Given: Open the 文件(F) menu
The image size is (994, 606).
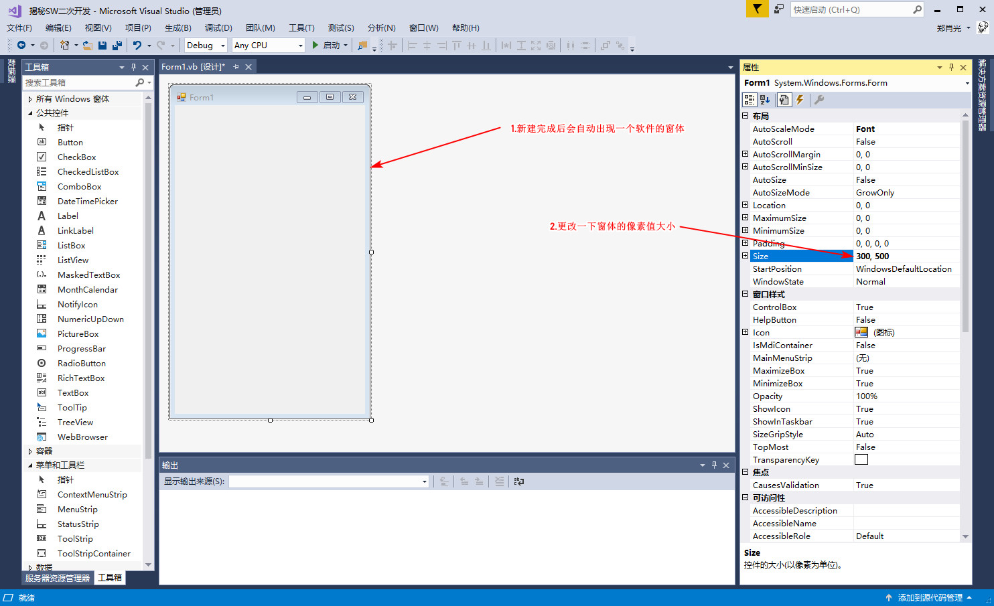Looking at the screenshot, I should [x=19, y=27].
